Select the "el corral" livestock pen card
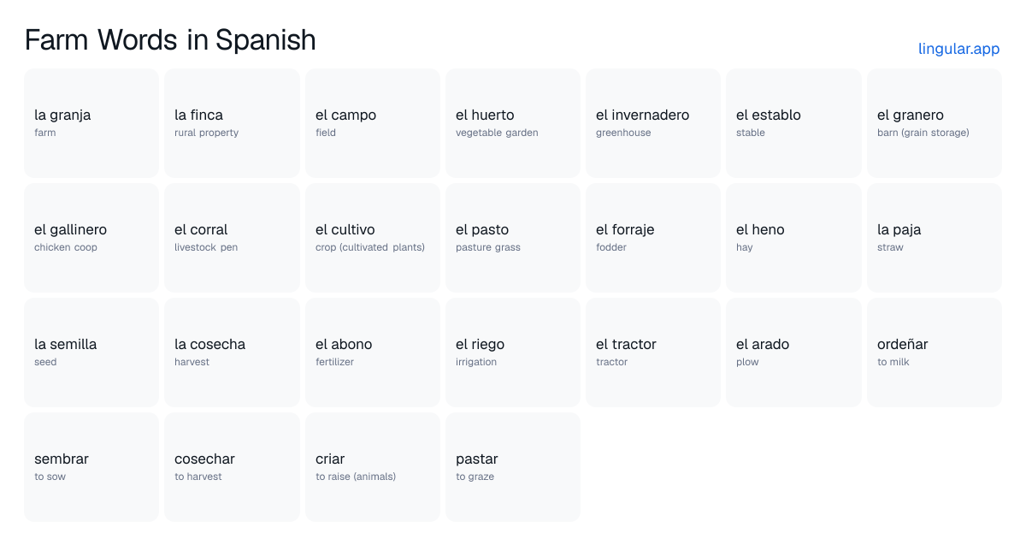Screen dimensions: 1026x539 click(232, 238)
